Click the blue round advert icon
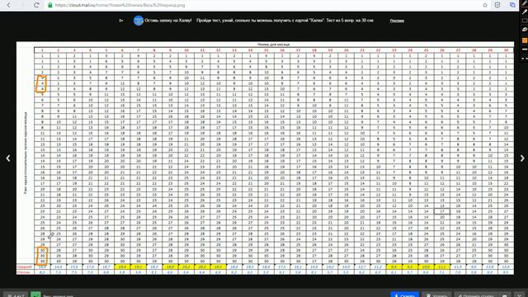This screenshot has height=297, width=528. pyautogui.click(x=139, y=21)
